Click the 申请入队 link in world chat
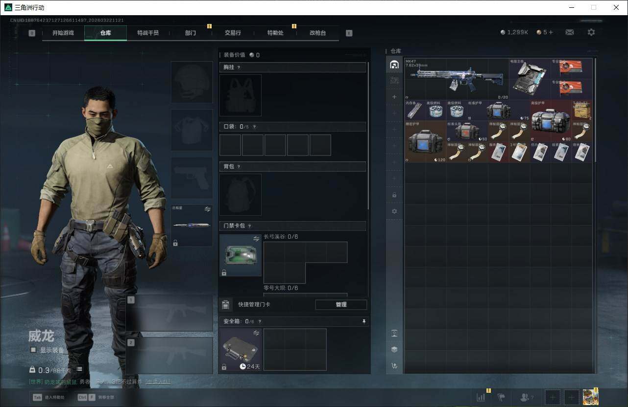Viewport: 628px width, 407px height. pyautogui.click(x=158, y=382)
